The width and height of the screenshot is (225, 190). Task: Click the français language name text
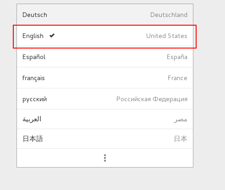[33, 78]
